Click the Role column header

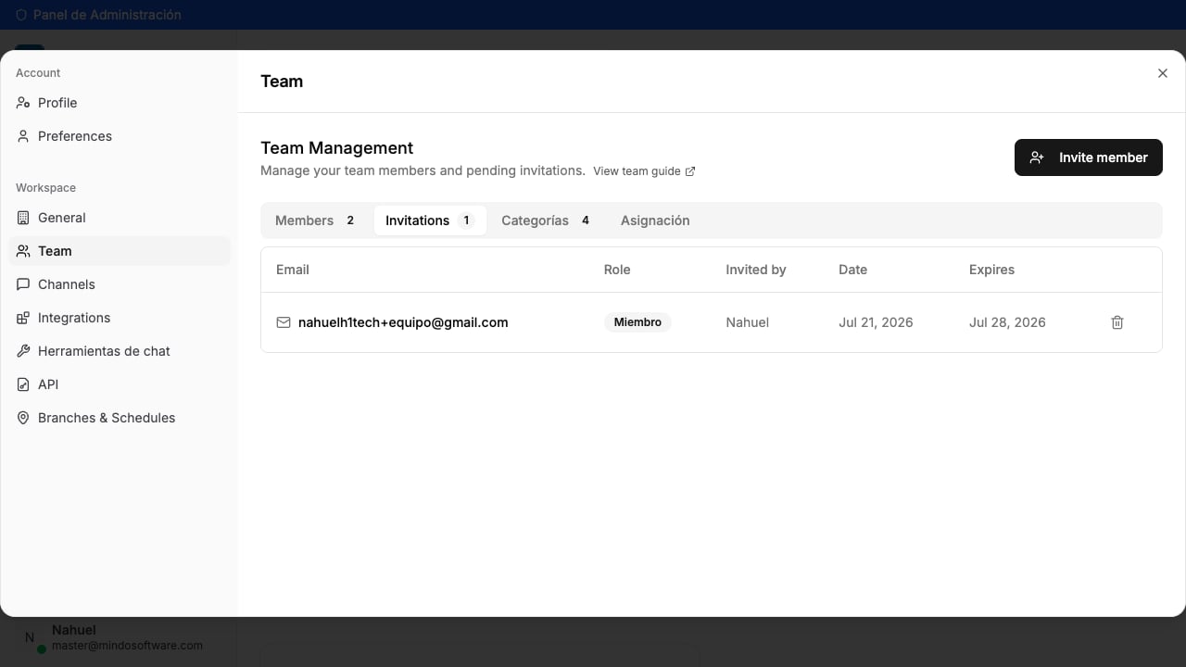[x=617, y=270]
